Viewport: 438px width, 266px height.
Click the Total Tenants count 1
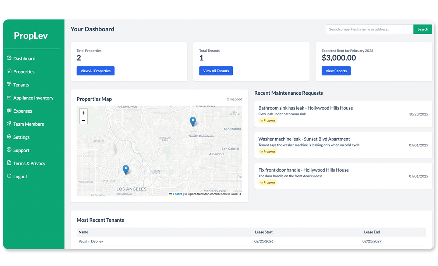[201, 58]
